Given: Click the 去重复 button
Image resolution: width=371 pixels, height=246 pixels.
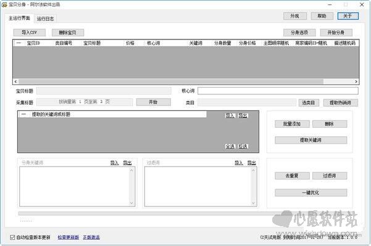Looking at the screenshot, I should pos(292,176).
